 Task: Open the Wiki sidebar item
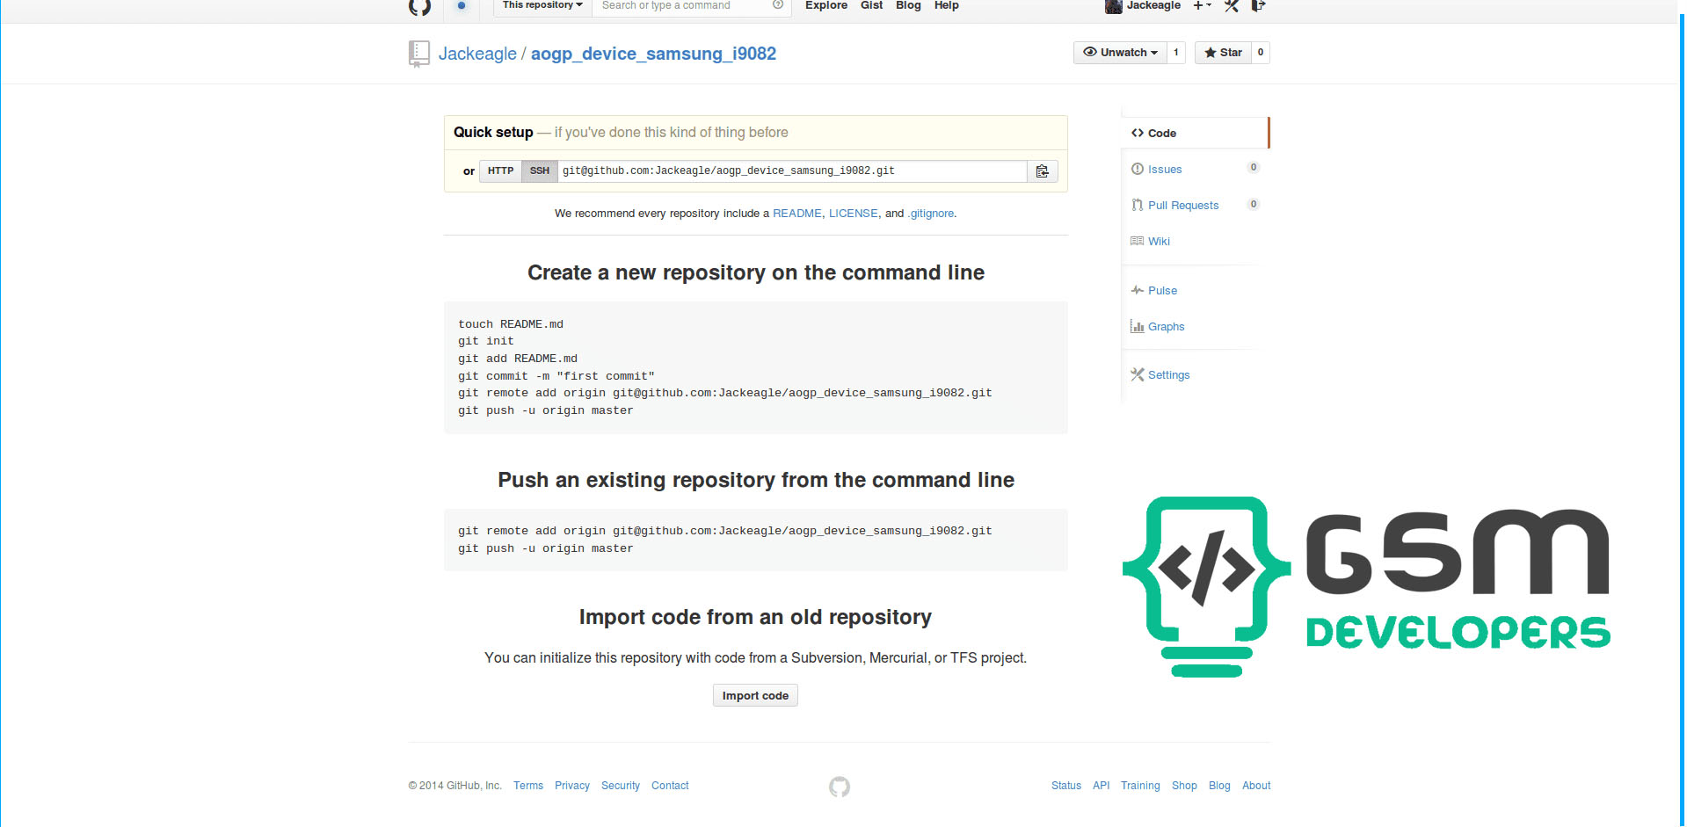tap(1159, 242)
